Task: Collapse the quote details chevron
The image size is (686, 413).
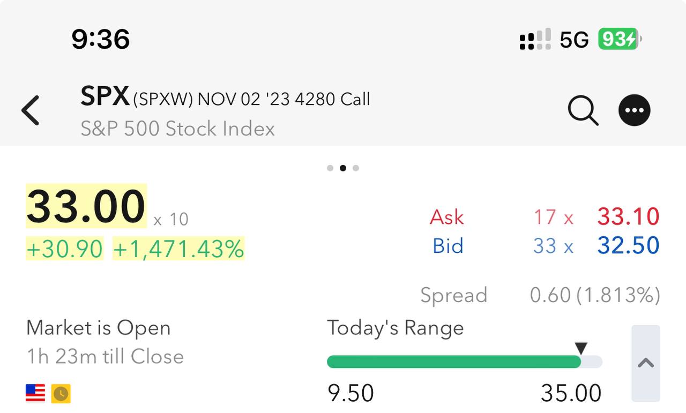Action: (646, 363)
